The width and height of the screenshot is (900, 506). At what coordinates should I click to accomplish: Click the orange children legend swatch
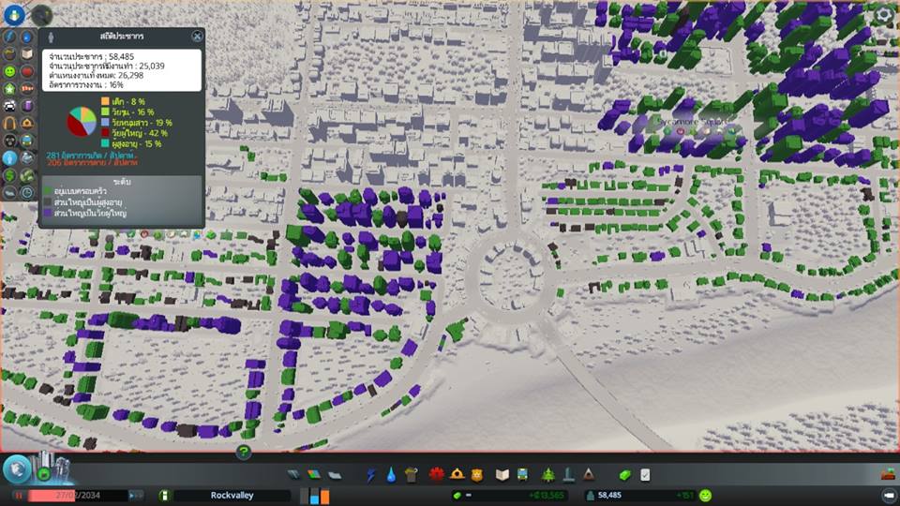click(x=105, y=101)
